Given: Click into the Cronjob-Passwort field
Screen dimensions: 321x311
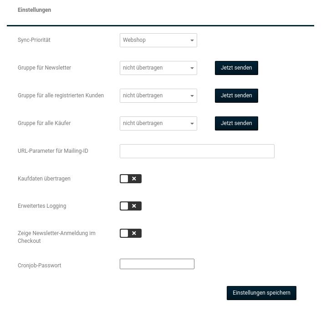Looking at the screenshot, I should point(157,264).
